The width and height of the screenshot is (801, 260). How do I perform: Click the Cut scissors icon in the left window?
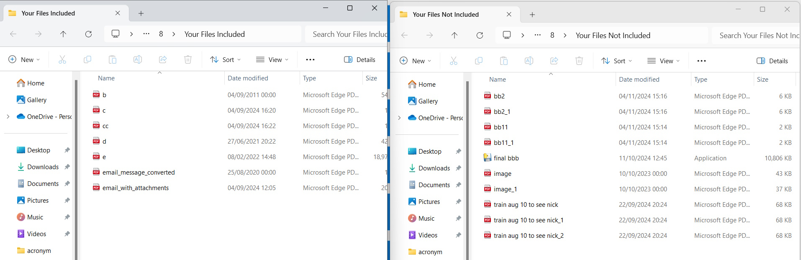(62, 60)
